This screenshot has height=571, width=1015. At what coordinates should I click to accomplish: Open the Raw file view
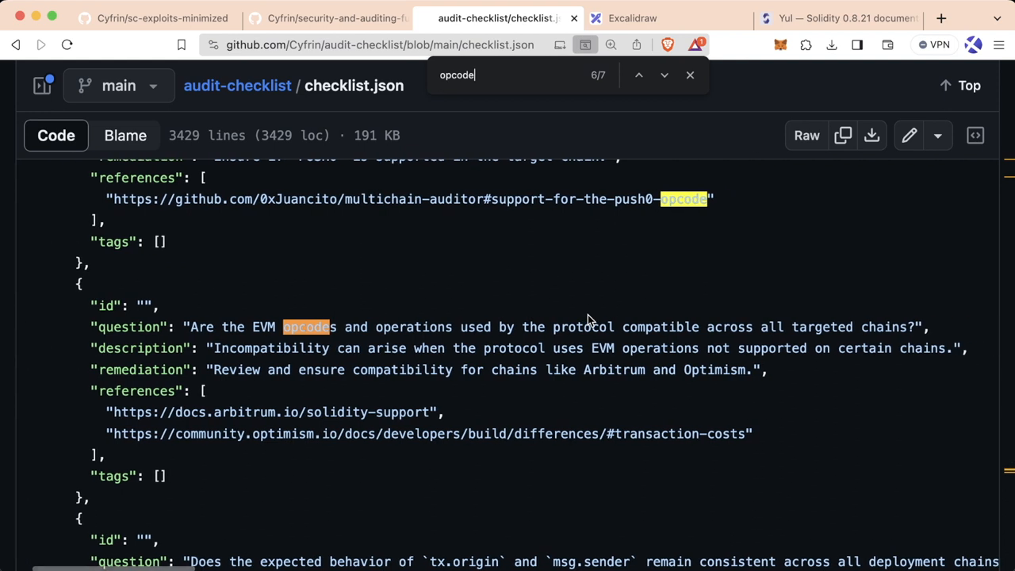[x=806, y=135]
